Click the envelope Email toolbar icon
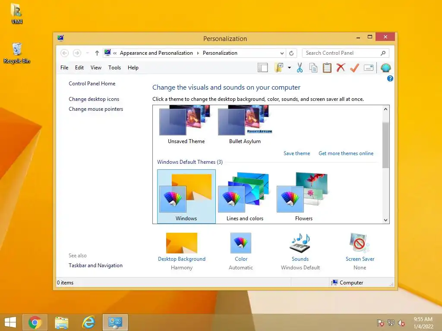This screenshot has height=331, width=442. pyautogui.click(x=369, y=68)
